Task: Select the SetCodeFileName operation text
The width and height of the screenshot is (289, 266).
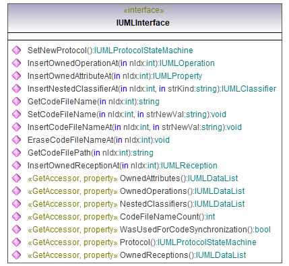Action: [x=127, y=114]
